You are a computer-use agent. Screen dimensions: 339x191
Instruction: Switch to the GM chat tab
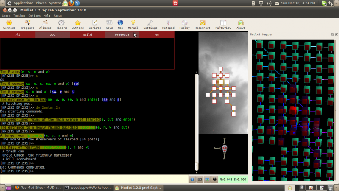point(157,35)
